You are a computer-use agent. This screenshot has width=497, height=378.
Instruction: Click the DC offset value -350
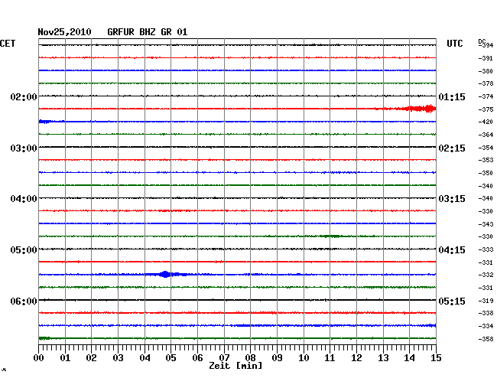coord(486,174)
